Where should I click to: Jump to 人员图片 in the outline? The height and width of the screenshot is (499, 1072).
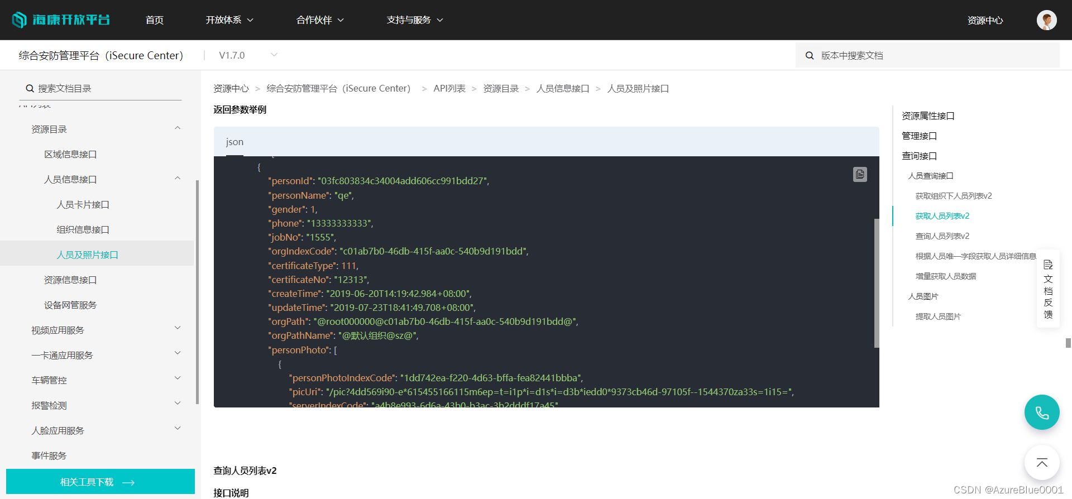(x=923, y=296)
